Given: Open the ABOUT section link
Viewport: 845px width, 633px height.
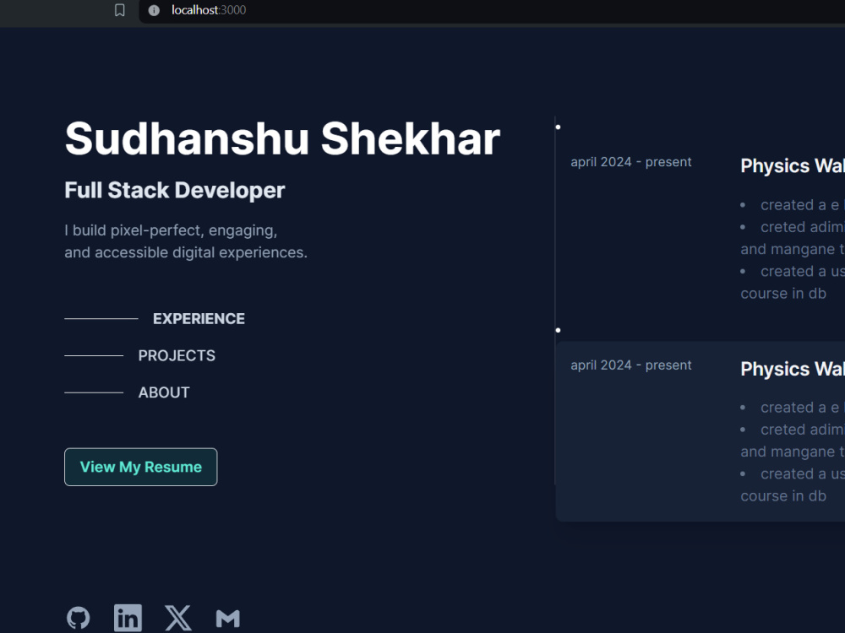Looking at the screenshot, I should 164,392.
